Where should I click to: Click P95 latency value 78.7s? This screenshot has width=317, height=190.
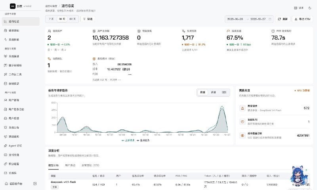(278, 38)
